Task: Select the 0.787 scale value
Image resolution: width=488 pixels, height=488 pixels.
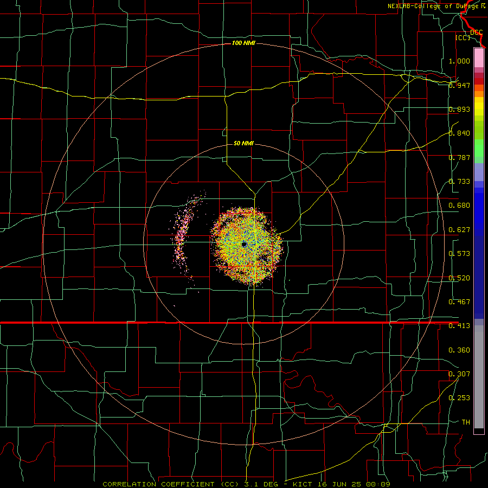Action: click(x=459, y=157)
